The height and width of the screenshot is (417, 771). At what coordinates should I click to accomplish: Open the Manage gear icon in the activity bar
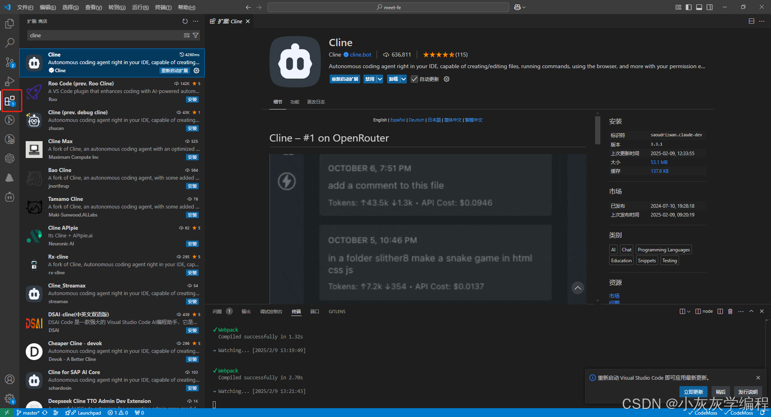10,399
